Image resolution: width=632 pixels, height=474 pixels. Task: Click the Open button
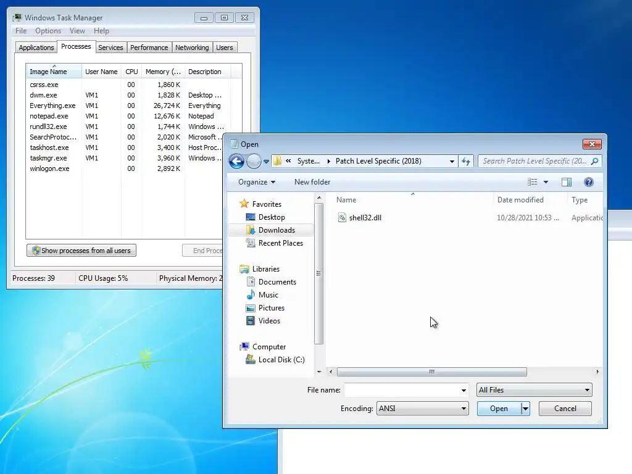click(x=499, y=409)
